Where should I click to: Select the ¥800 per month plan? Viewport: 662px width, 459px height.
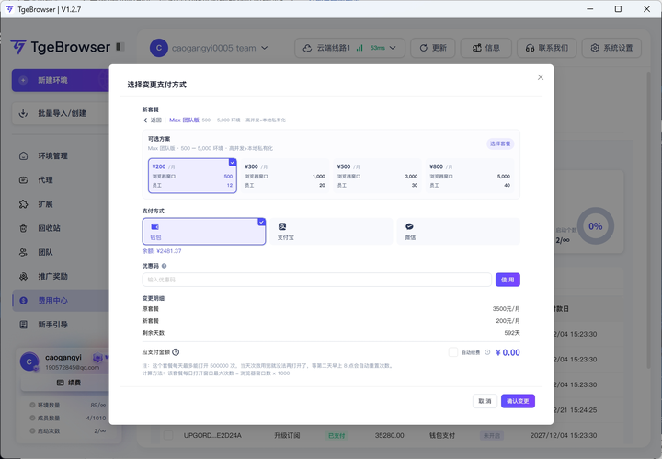click(x=470, y=176)
